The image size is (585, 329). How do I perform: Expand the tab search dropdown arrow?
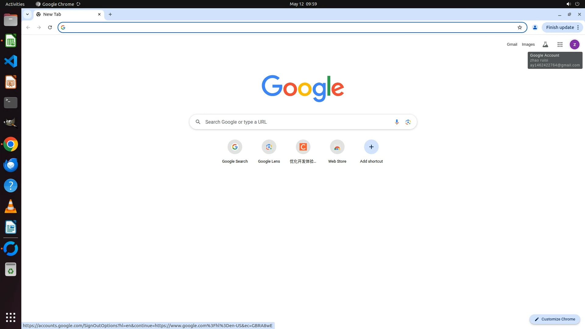27,14
